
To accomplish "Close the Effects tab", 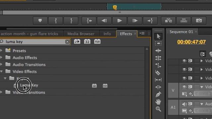I will point(135,34).
